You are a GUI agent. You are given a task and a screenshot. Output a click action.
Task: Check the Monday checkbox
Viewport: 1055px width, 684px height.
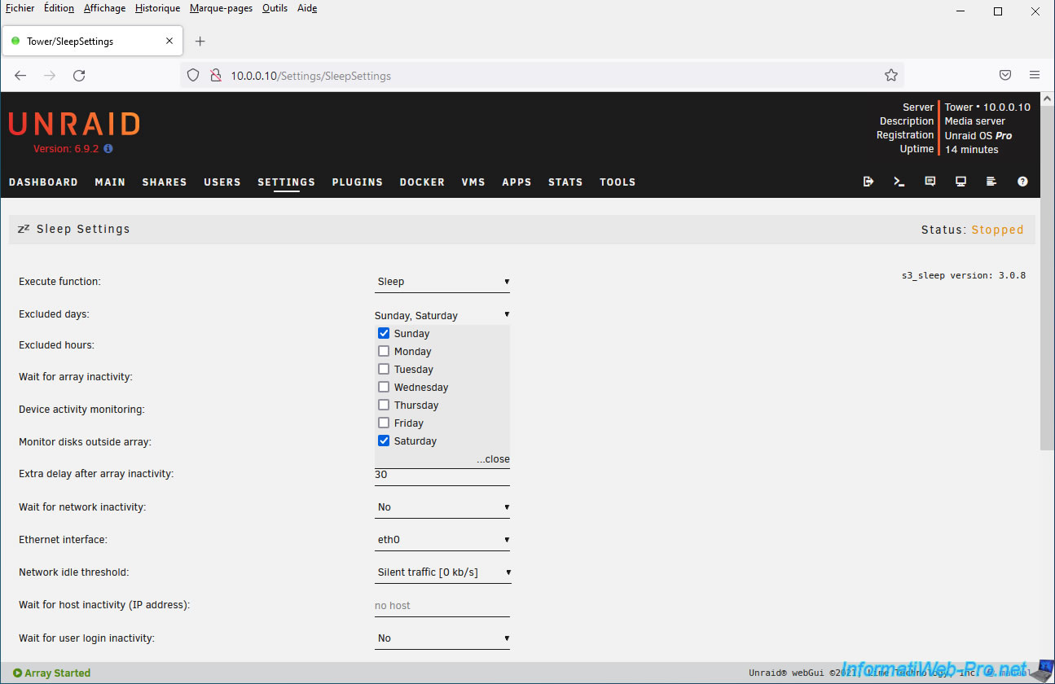point(384,351)
